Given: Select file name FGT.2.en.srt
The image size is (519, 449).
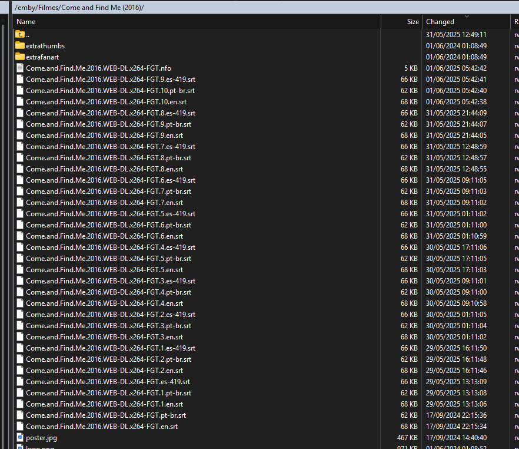Looking at the screenshot, I should (105, 371).
